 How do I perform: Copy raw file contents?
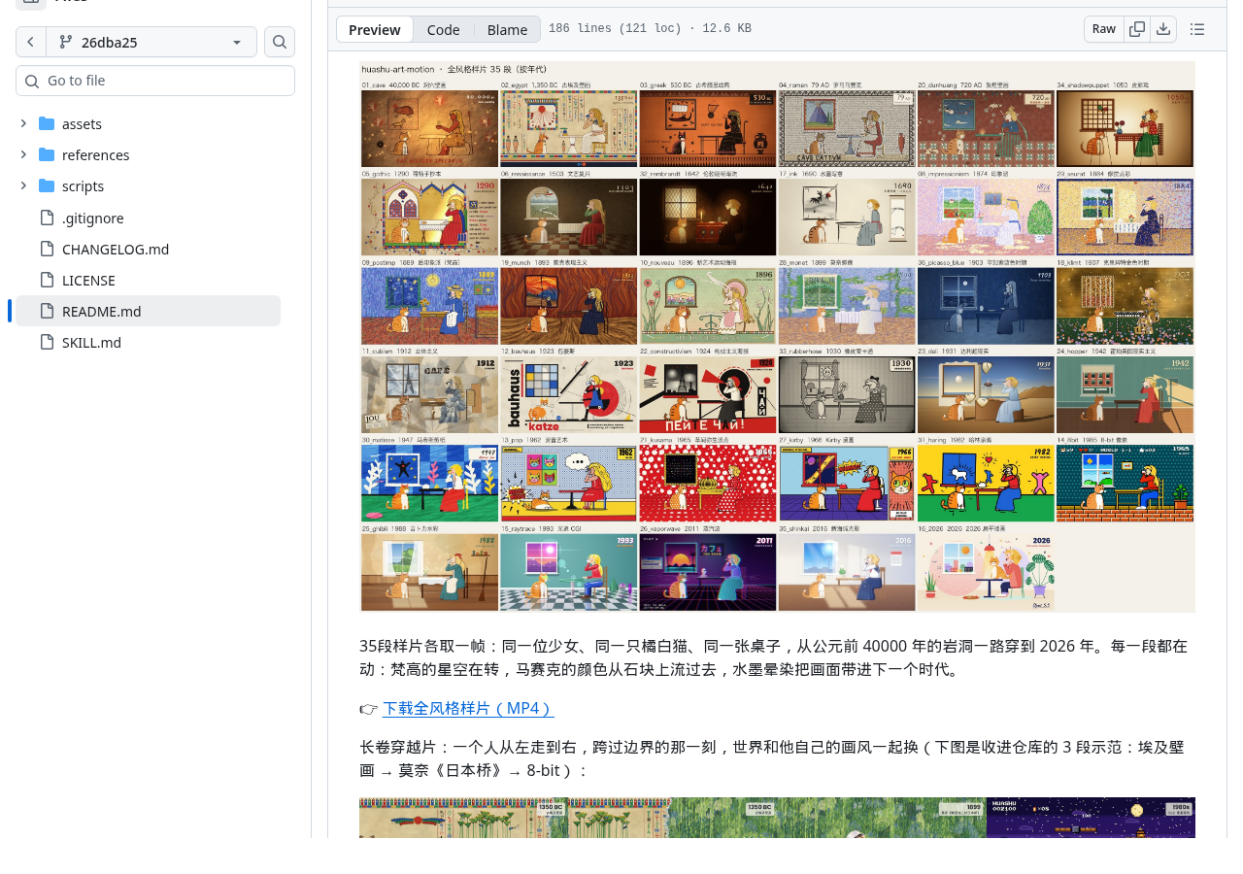click(x=1137, y=29)
